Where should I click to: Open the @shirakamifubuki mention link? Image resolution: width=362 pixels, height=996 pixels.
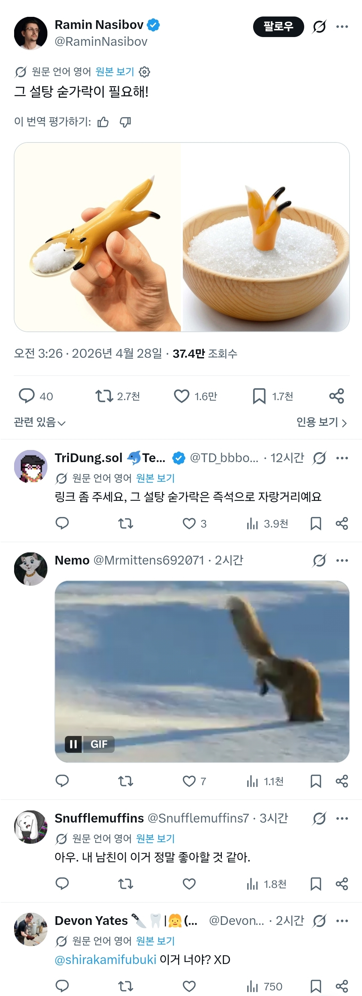(x=105, y=960)
